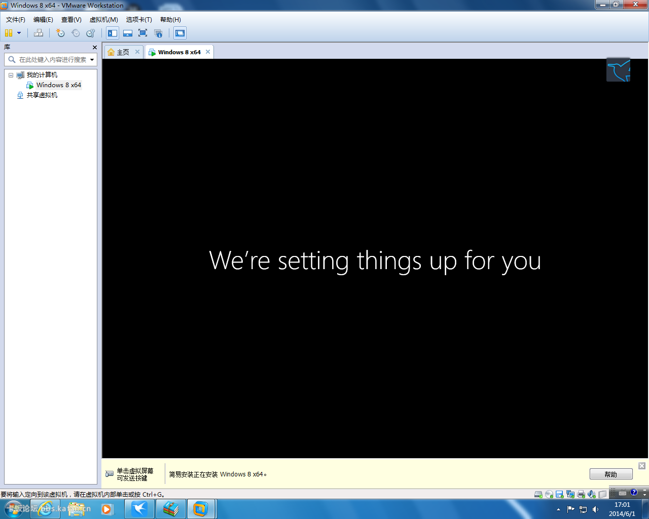Click the CD/DVD drive status icon
649x519 pixels.
tap(549, 494)
